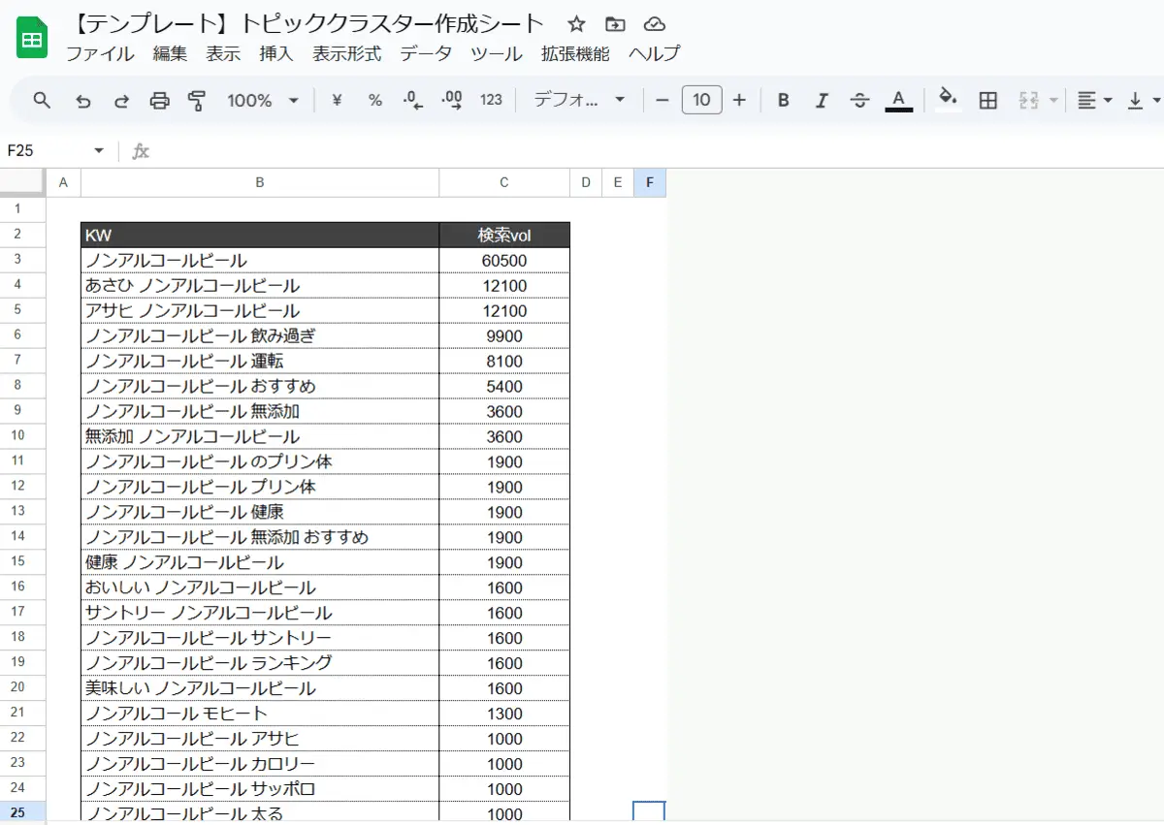Toggle italic formatting
Screen dimensions: 1164x825
click(x=822, y=101)
